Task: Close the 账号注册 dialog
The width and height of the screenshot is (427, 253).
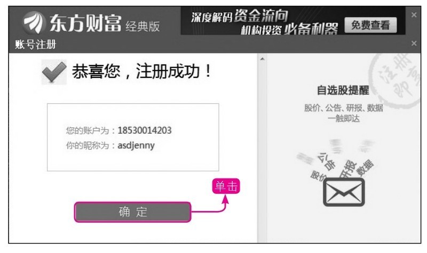Action: pos(414,43)
